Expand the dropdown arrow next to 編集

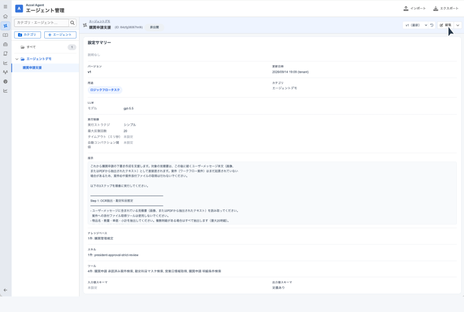coord(458,25)
